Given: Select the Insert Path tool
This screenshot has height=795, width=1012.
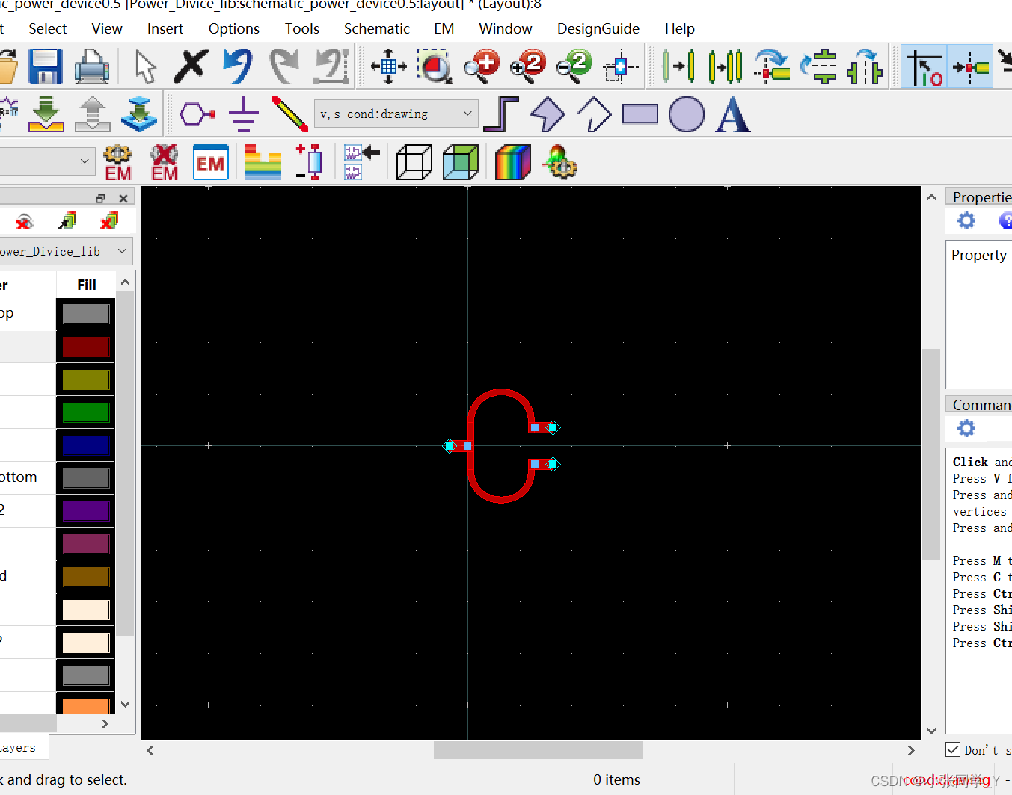Looking at the screenshot, I should 501,115.
